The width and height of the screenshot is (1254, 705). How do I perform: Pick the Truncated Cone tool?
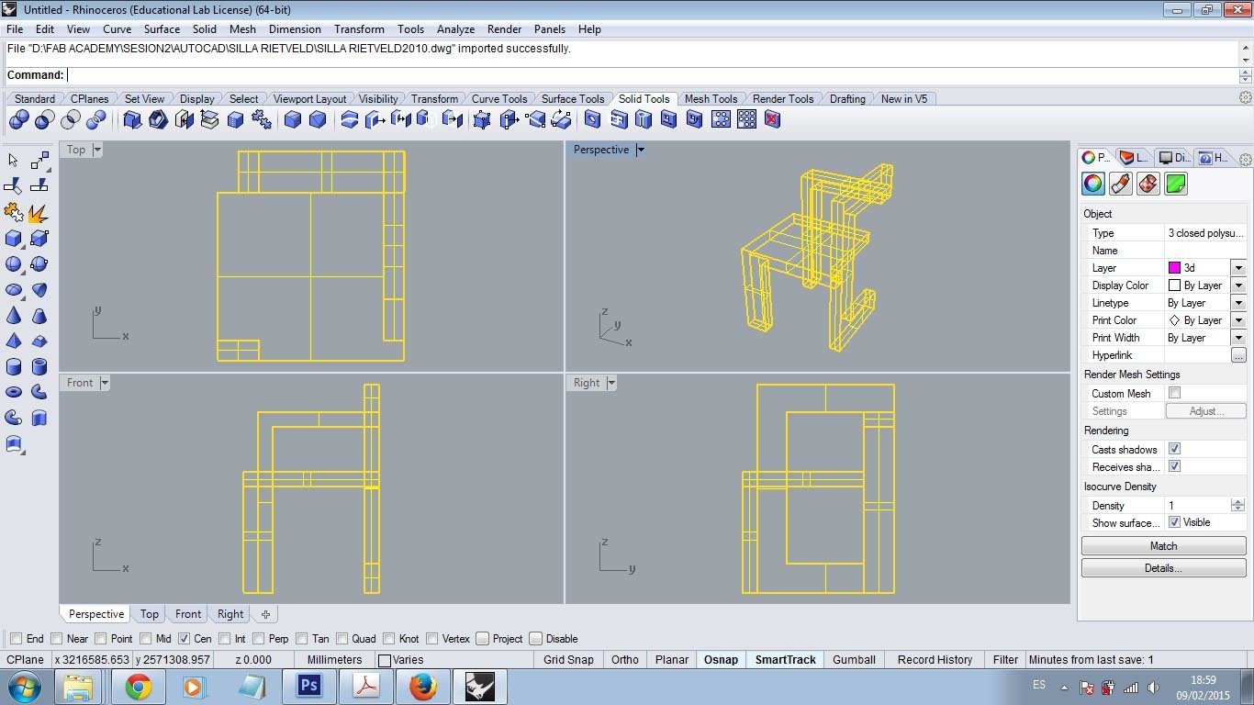click(x=39, y=316)
